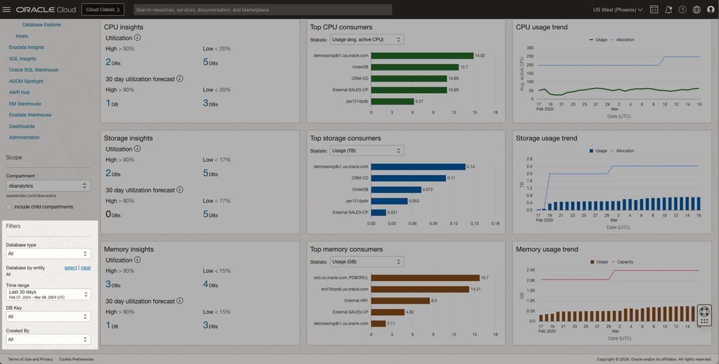Click the help question mark icon

682,10
